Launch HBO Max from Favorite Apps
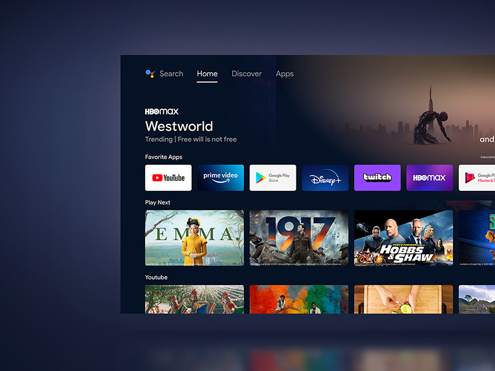Viewport: 495px width, 371px height. 429,178
